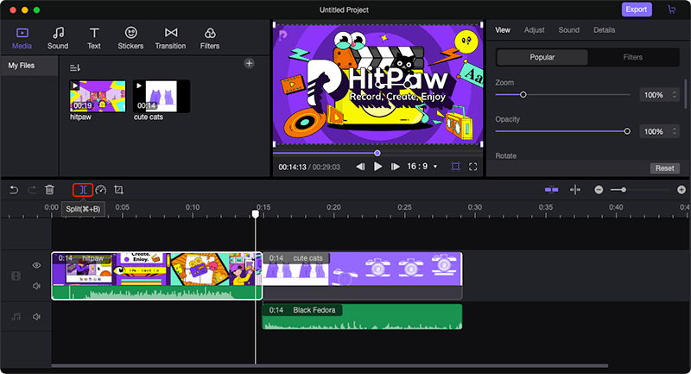
Task: Click the timeline marker split icon
Action: pos(575,190)
